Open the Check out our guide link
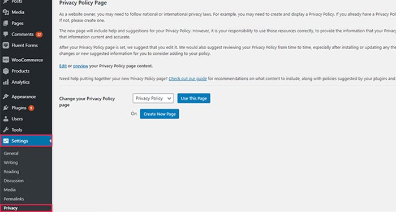 click(188, 79)
